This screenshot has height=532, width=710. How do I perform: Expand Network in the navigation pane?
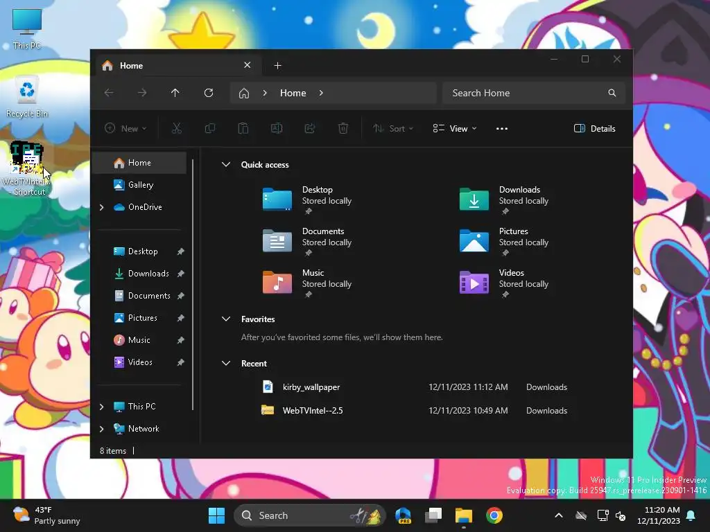[x=102, y=429]
